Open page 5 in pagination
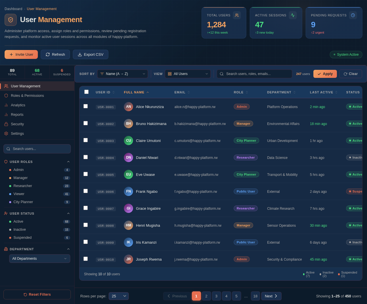Image resolution: width=367 pixels, height=304 pixels. tap(237, 296)
